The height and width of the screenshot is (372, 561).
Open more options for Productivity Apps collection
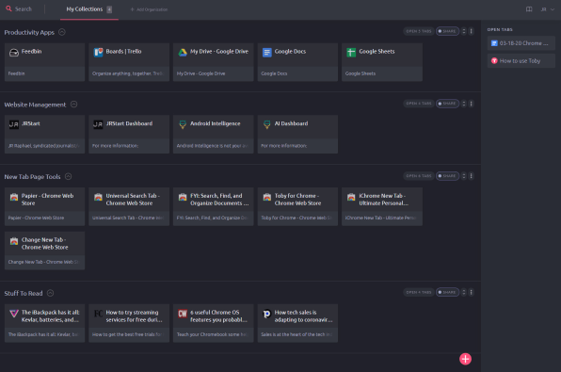[x=472, y=31]
